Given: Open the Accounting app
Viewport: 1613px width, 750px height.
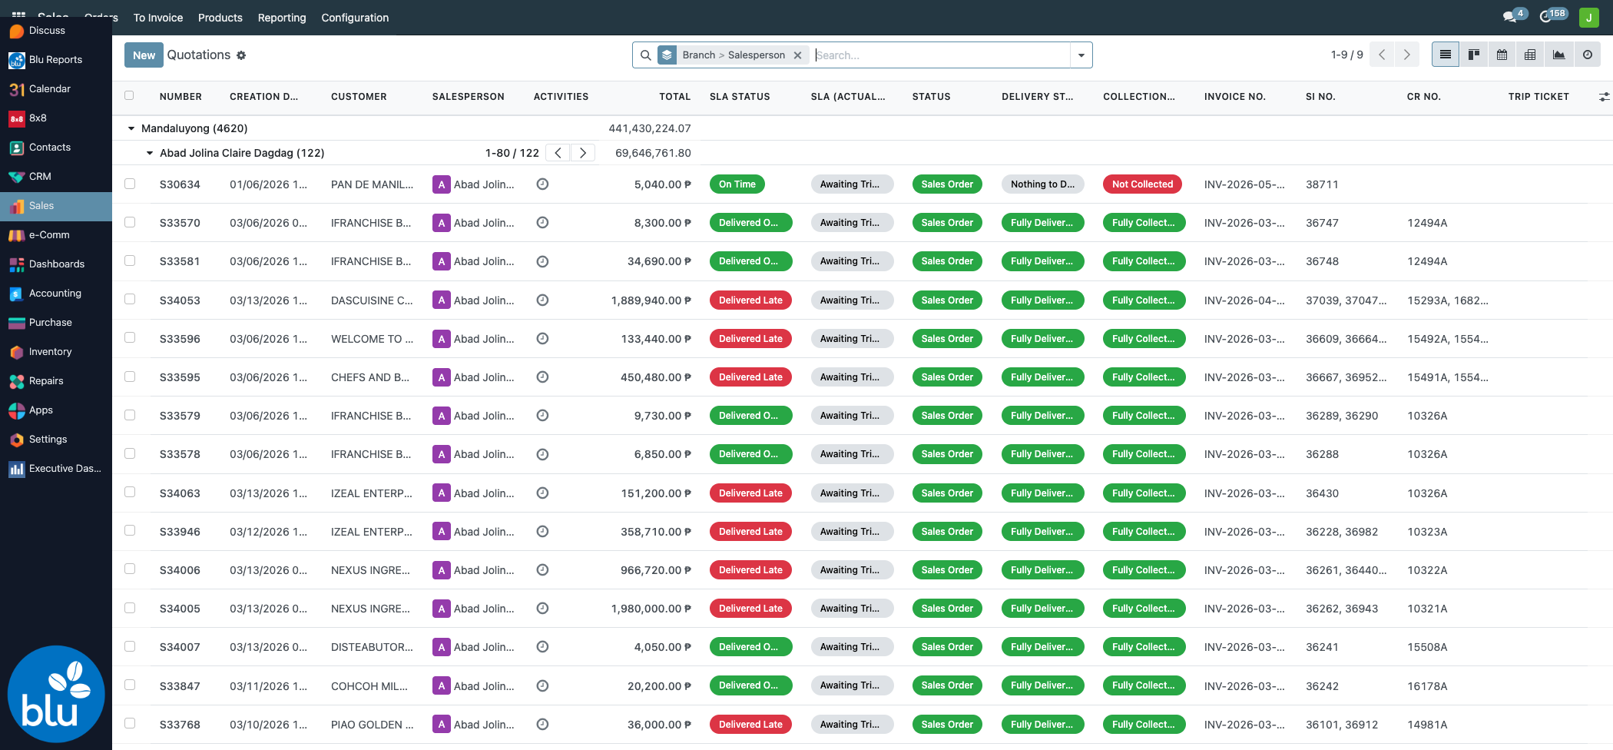Looking at the screenshot, I should pyautogui.click(x=56, y=294).
